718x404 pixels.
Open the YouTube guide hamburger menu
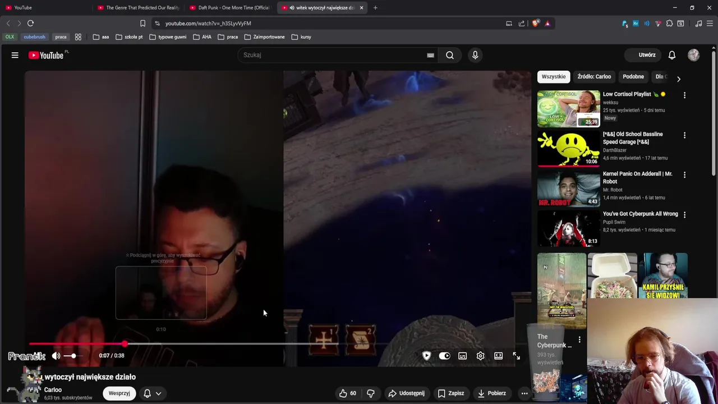point(15,55)
